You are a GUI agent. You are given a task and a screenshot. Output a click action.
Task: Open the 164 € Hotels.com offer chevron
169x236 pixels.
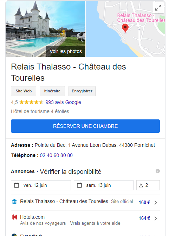(156, 218)
